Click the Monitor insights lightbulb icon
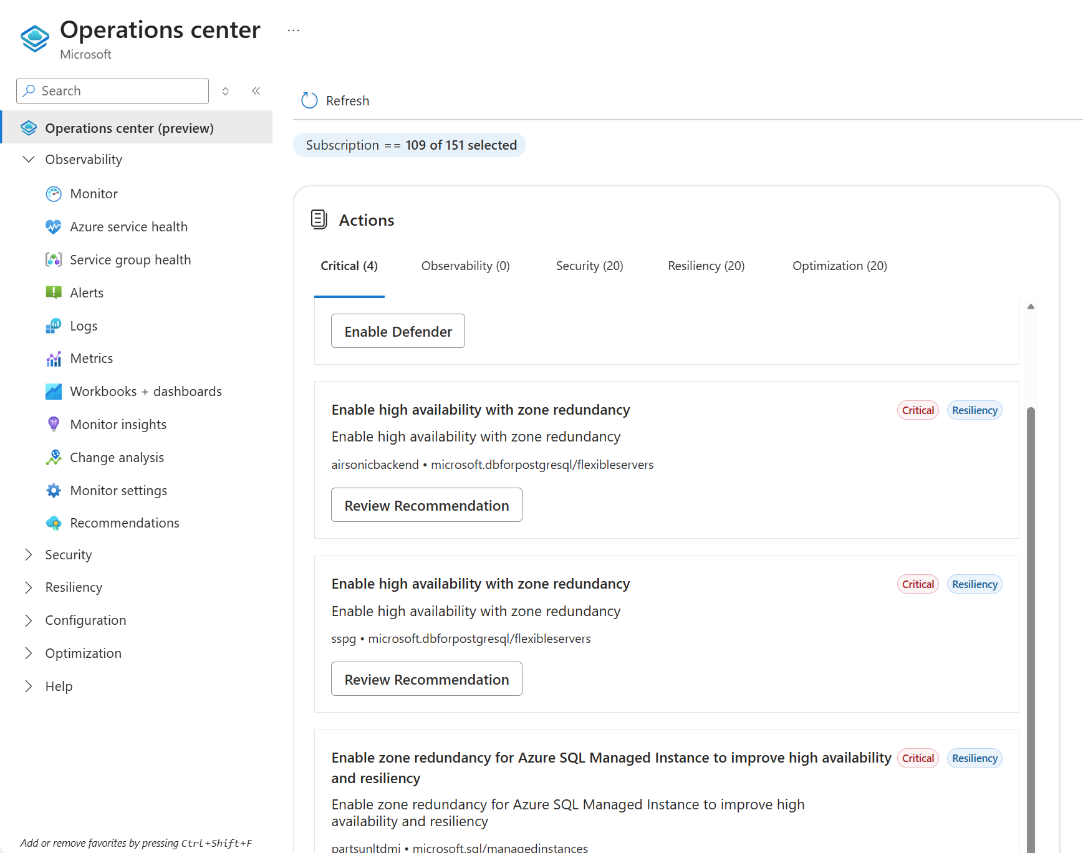Screen dimensions: 1083x853 click(x=54, y=424)
